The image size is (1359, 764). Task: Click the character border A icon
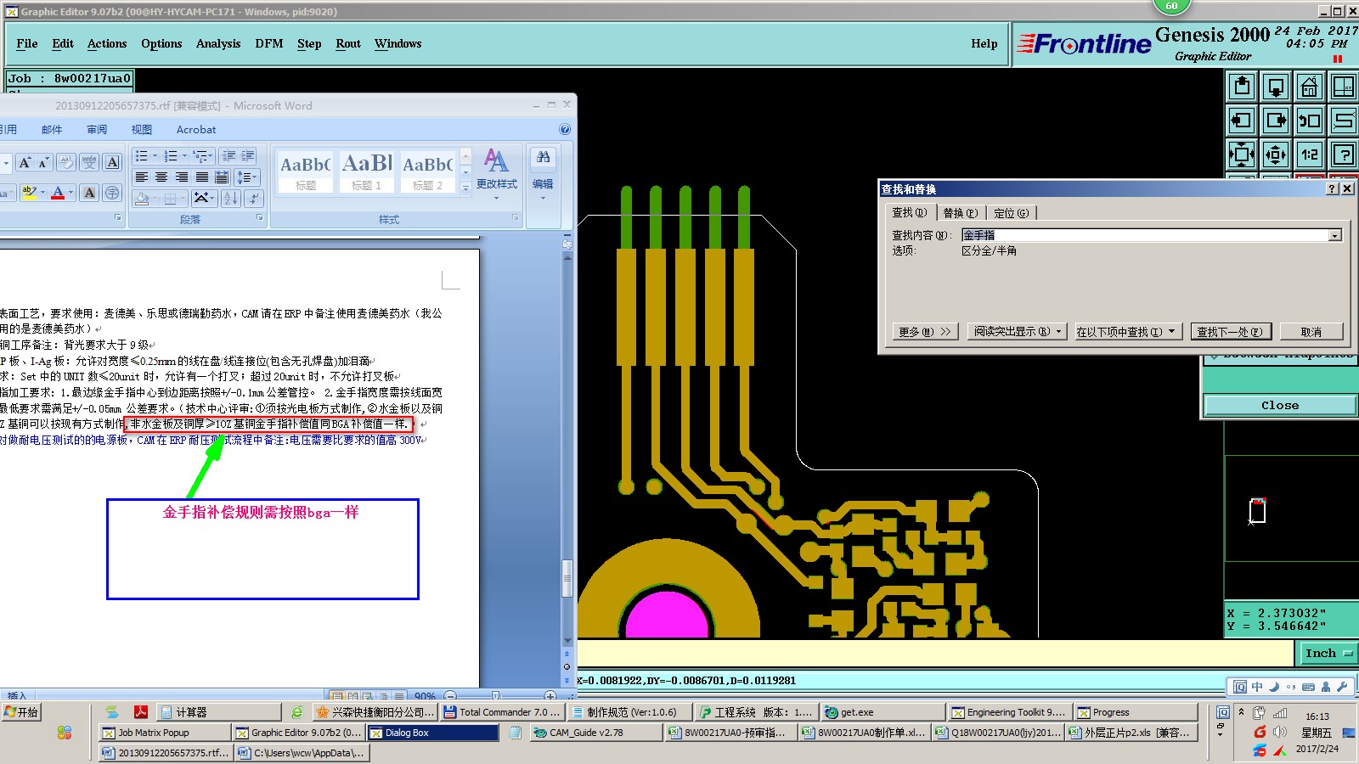(x=112, y=162)
